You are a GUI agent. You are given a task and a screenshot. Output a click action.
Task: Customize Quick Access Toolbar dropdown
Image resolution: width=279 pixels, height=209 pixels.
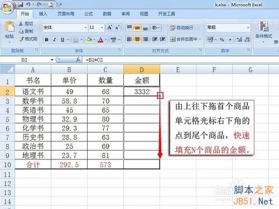pyautogui.click(x=61, y=4)
